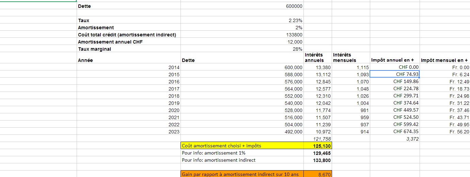
Task: Select annual interest 10,972
Action: click(x=317, y=132)
